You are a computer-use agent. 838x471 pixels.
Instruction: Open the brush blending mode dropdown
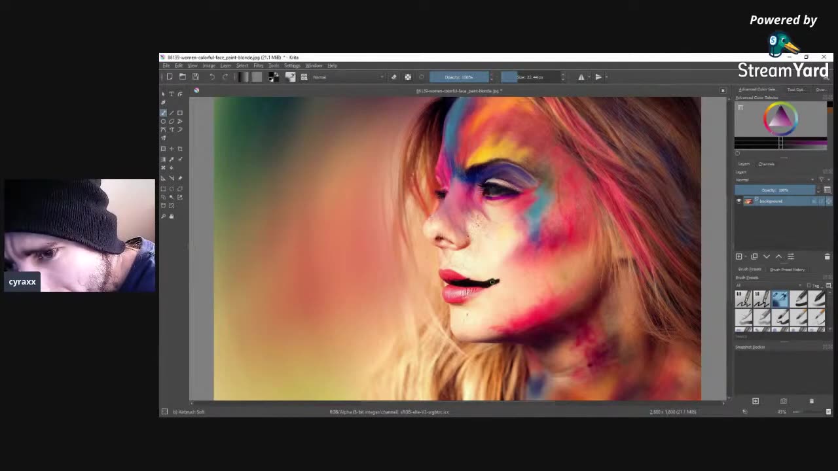347,77
